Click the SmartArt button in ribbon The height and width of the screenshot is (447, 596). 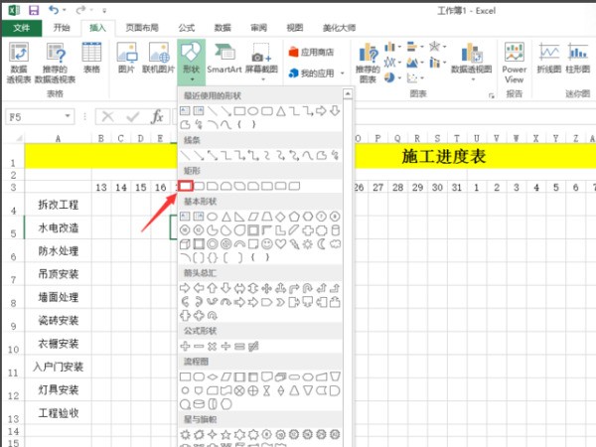coord(224,58)
